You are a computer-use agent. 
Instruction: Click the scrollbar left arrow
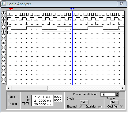[x=9, y=88]
